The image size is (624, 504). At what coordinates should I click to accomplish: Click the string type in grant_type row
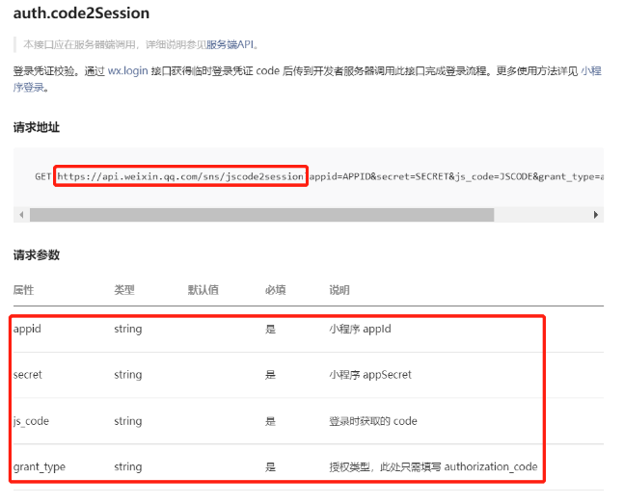(x=127, y=467)
